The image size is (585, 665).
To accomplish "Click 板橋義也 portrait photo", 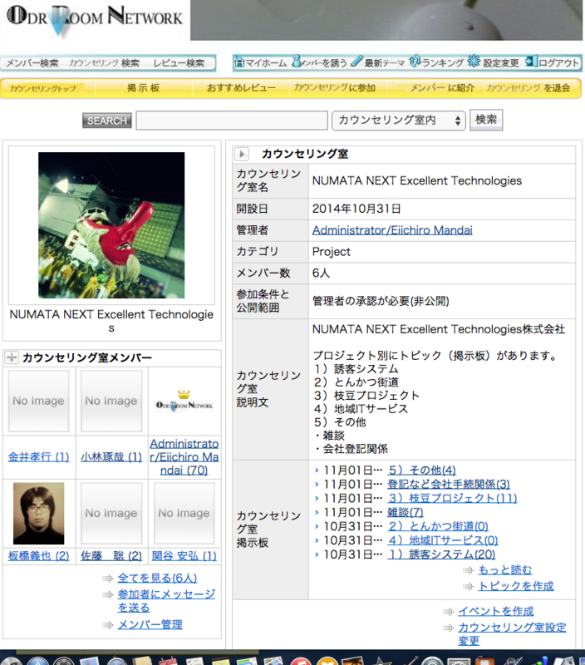I will coord(38,513).
